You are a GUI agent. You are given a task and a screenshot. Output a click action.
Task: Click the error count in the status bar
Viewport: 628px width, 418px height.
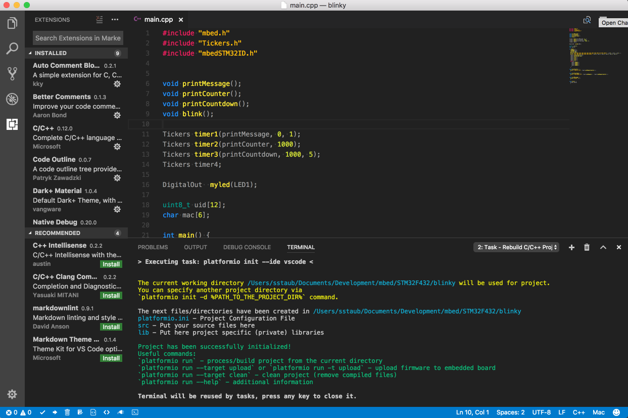pyautogui.click(x=12, y=412)
